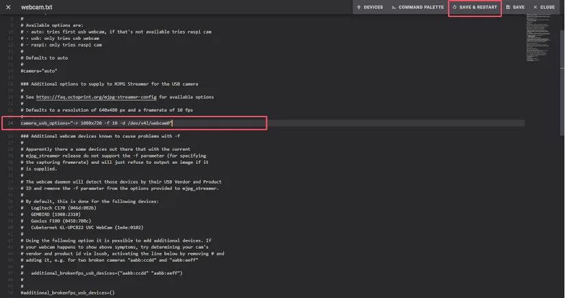Screen dimensions: 565x298
Task: Click the "- usb: only tries usb webcam" line
Action: [60, 38]
